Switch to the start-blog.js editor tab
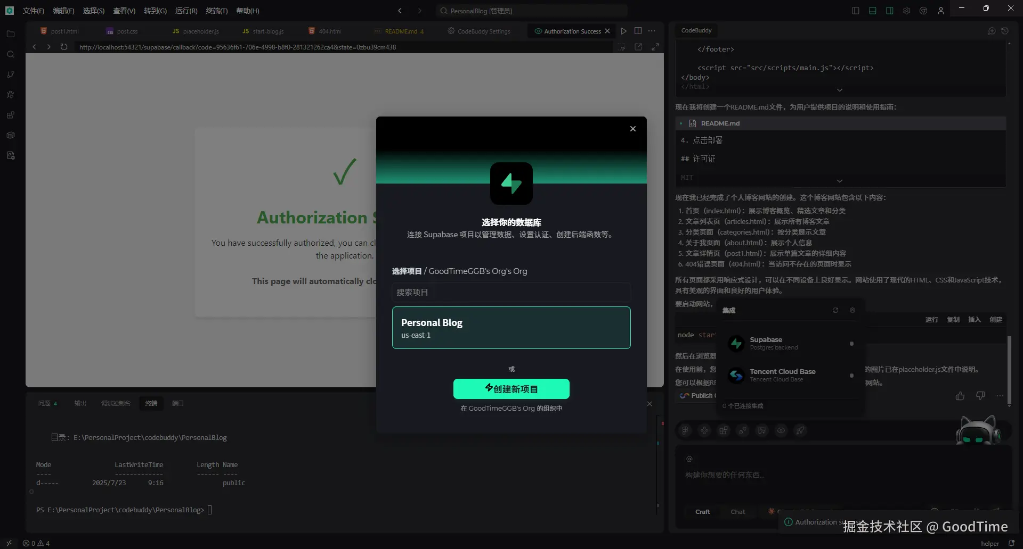 263,31
